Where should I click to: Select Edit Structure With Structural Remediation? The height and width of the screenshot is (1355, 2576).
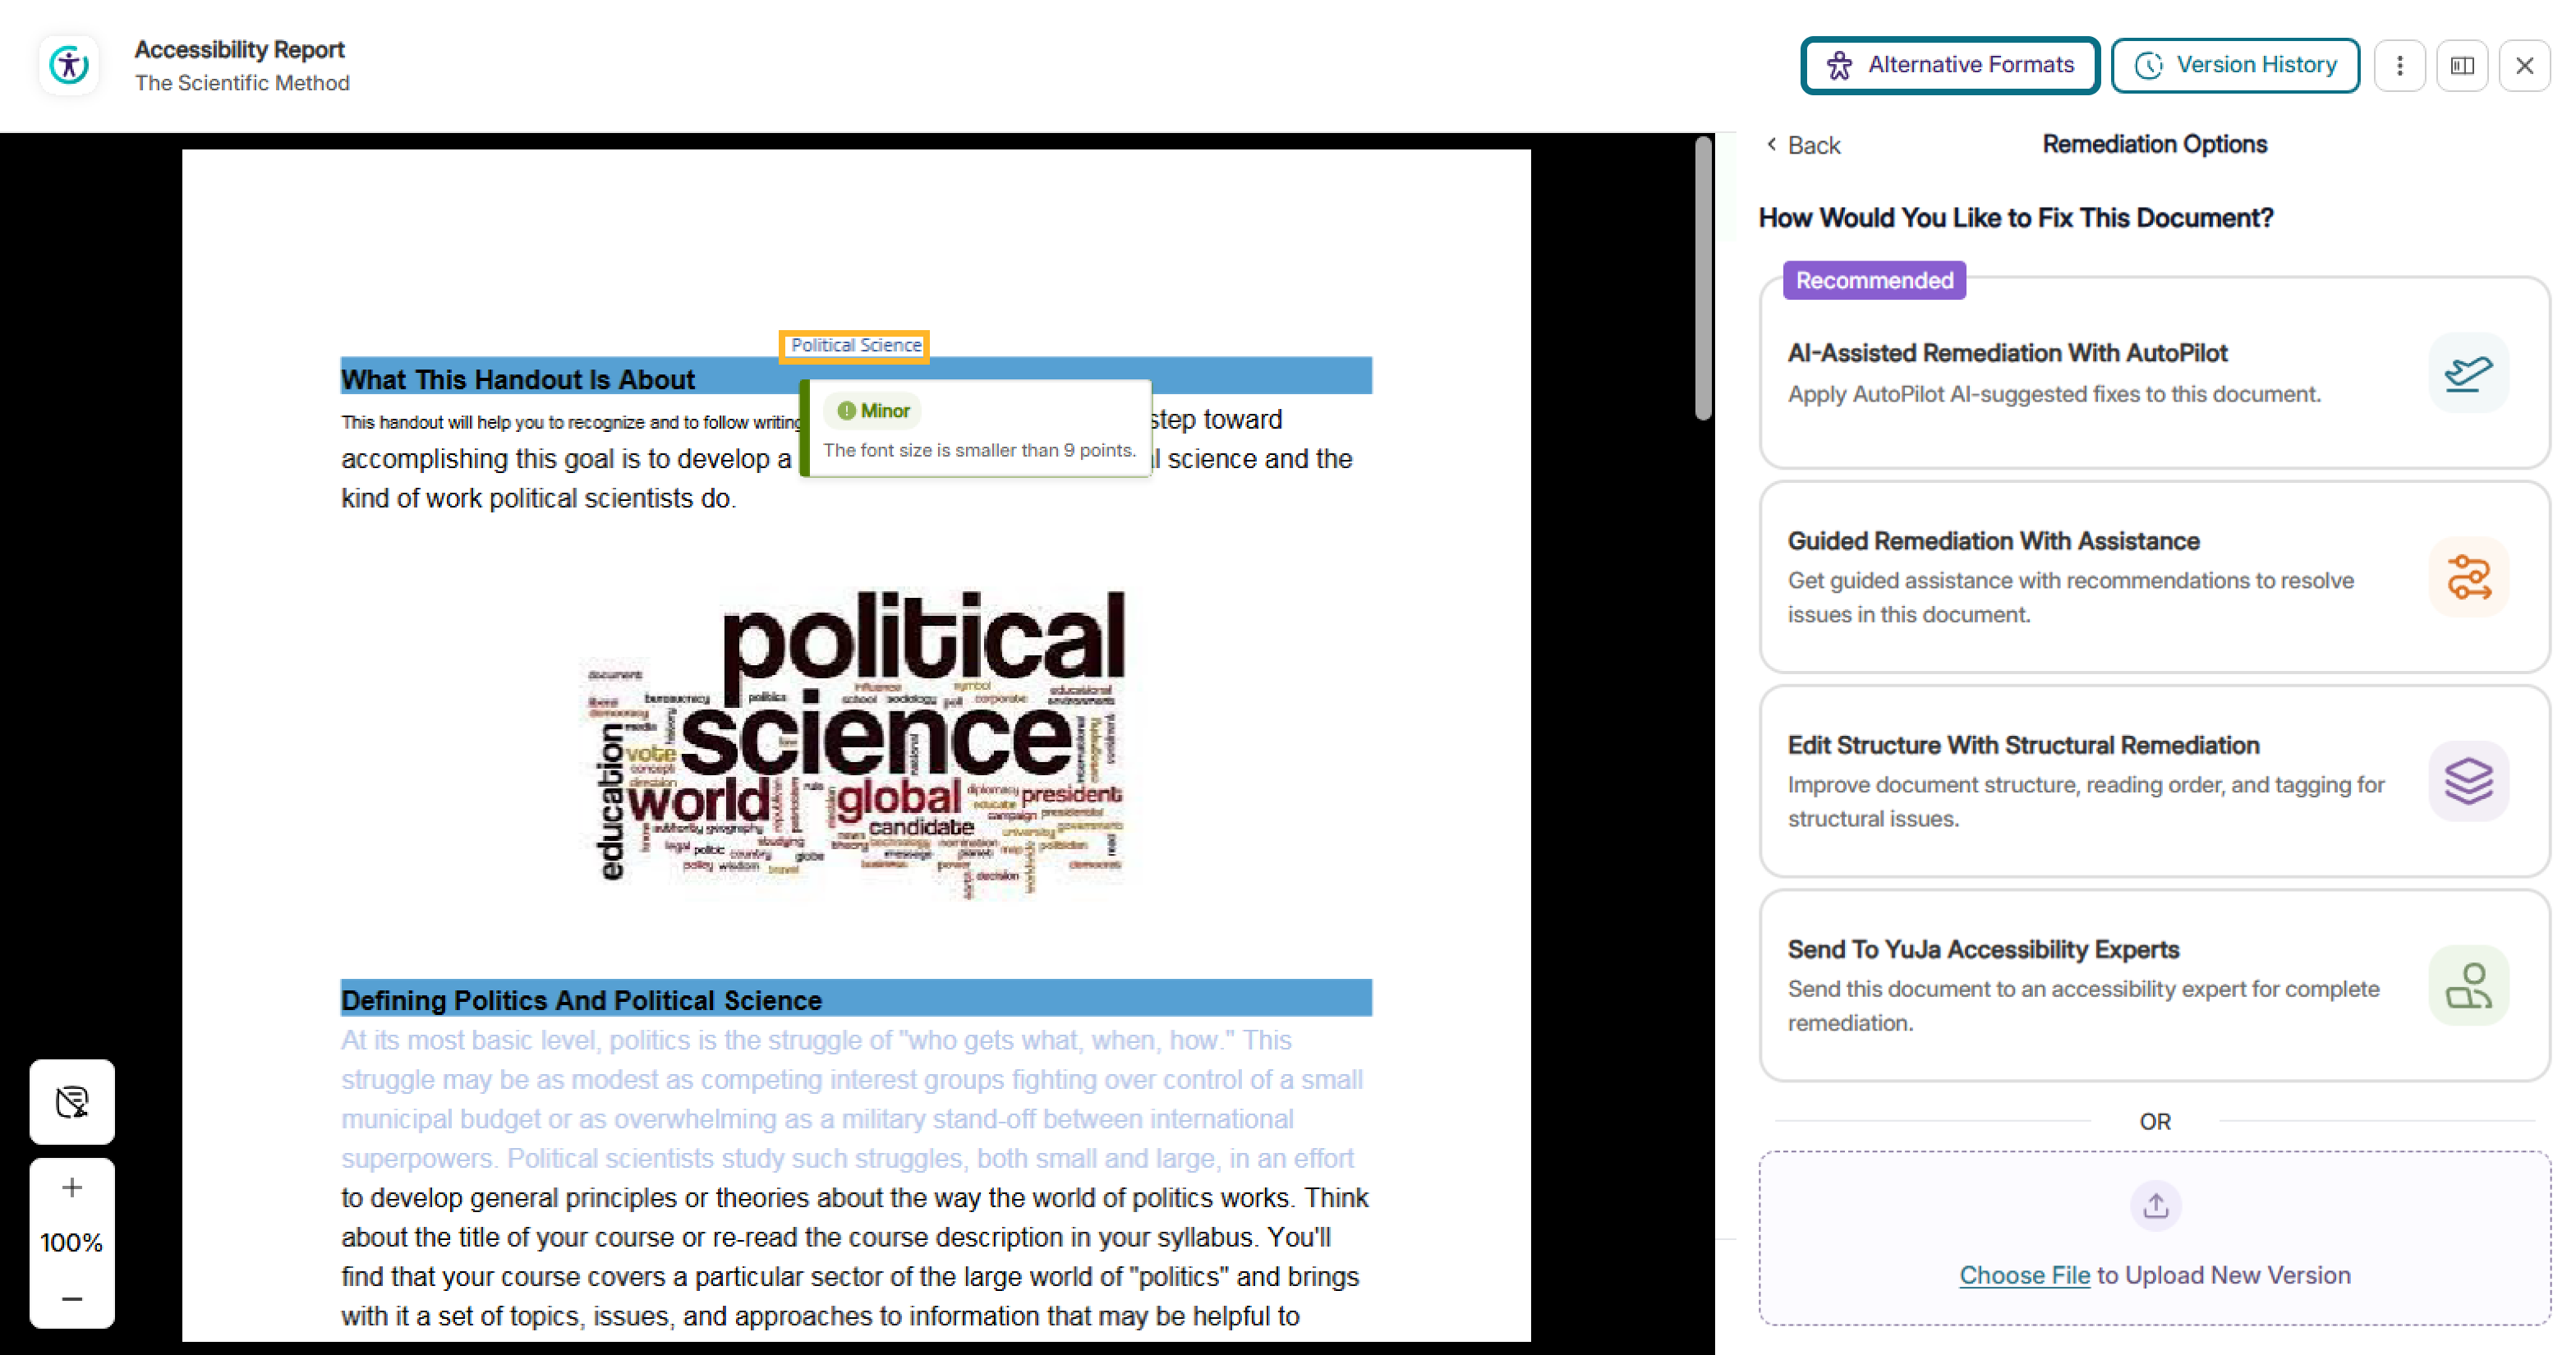pyautogui.click(x=2154, y=781)
